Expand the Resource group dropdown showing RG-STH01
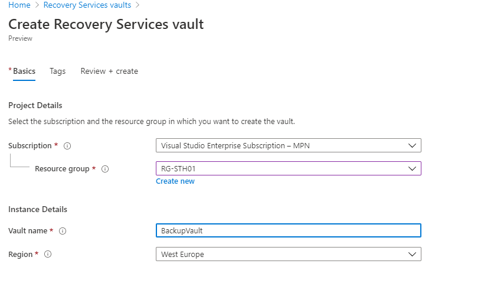The height and width of the screenshot is (306, 494). pyautogui.click(x=288, y=168)
